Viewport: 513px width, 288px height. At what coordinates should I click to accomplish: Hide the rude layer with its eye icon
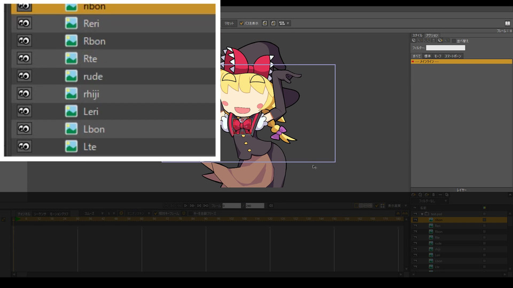coord(415,243)
